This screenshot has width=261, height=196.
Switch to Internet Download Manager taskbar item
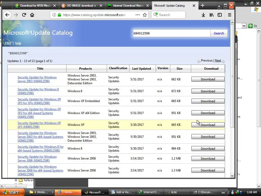149,192
